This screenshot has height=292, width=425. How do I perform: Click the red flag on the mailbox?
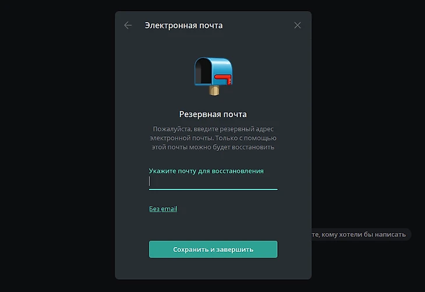(223, 78)
